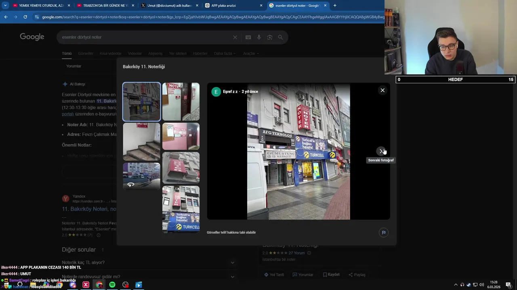The height and width of the screenshot is (290, 517).
Task: Open the Daha fazla dropdown
Action: tap(225, 54)
